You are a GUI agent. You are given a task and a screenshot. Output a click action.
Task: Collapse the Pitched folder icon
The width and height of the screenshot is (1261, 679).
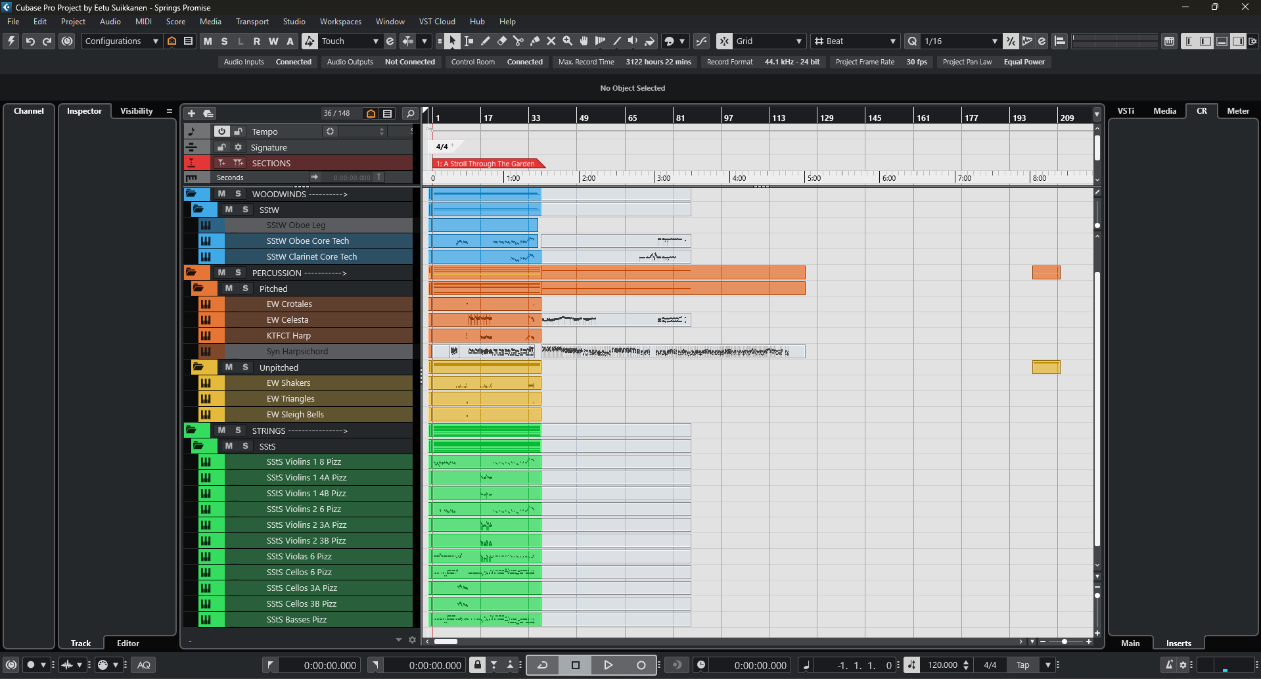(x=198, y=289)
